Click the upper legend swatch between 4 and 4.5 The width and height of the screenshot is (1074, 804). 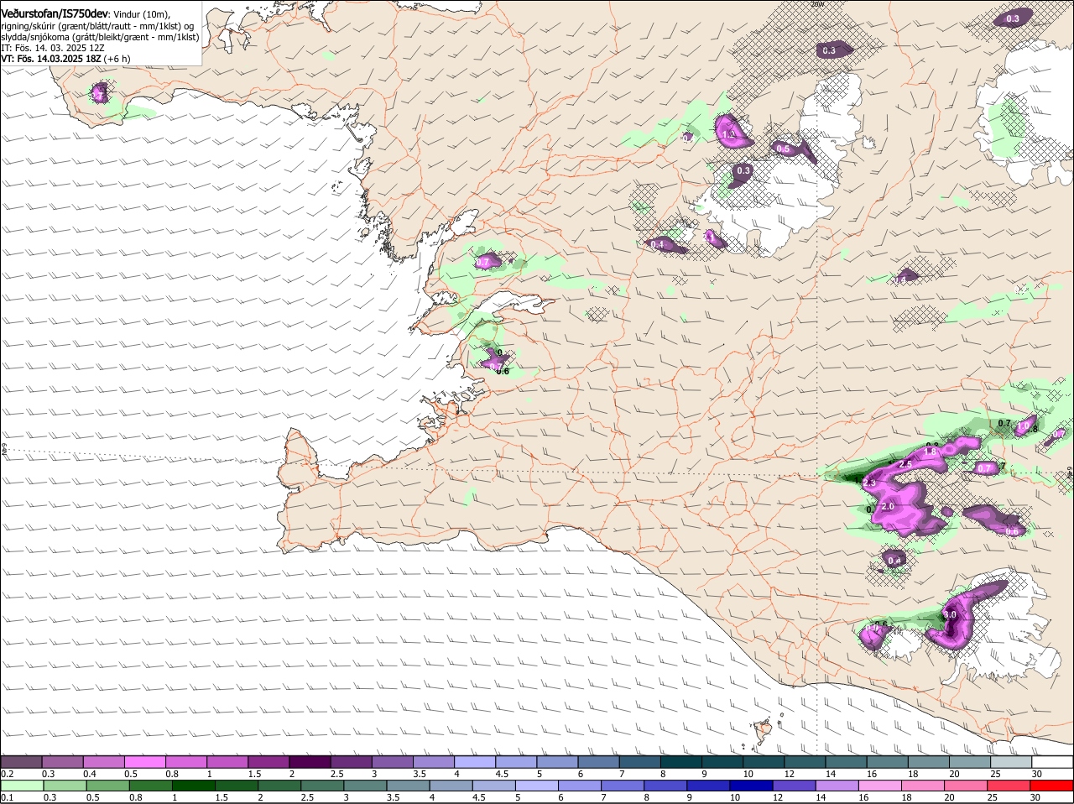click(x=475, y=761)
